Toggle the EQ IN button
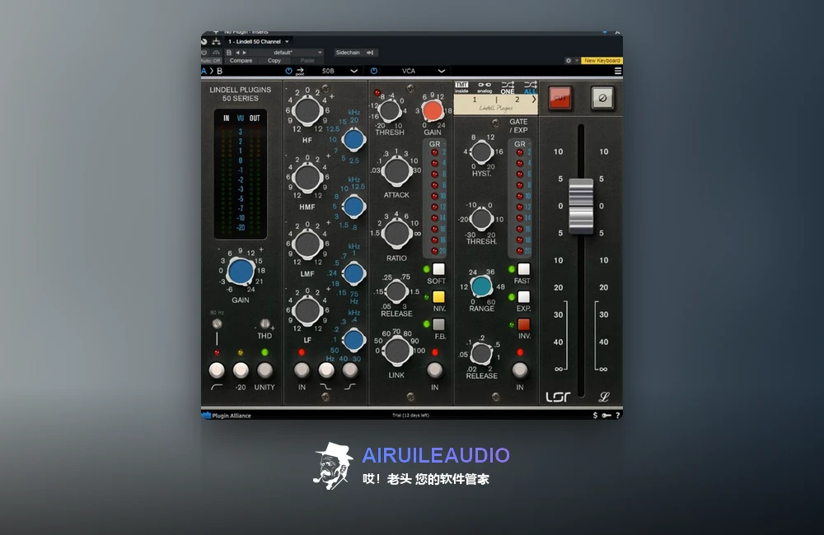 point(302,370)
